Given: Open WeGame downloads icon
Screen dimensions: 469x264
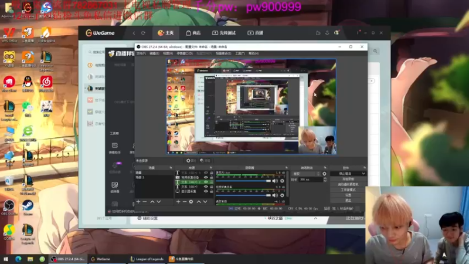Looking at the screenshot, I should click(x=327, y=33).
